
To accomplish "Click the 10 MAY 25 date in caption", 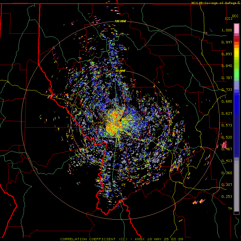I will point(159,239).
